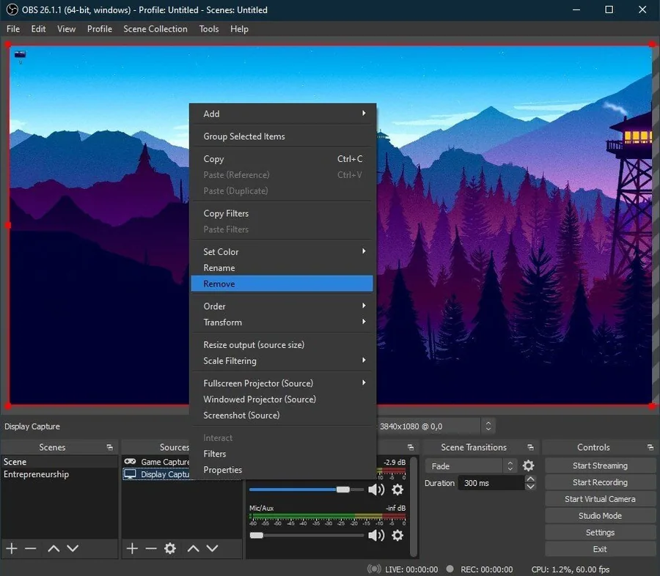Open Fade transition properties gear

(x=528, y=465)
